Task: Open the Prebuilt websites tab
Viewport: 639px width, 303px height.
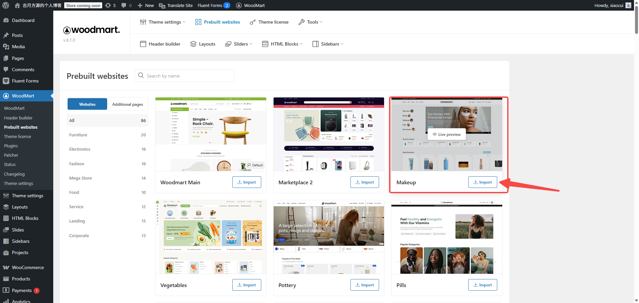Action: tap(218, 22)
